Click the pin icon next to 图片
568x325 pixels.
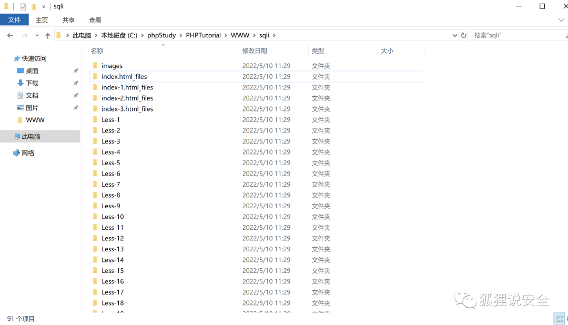[x=76, y=108]
